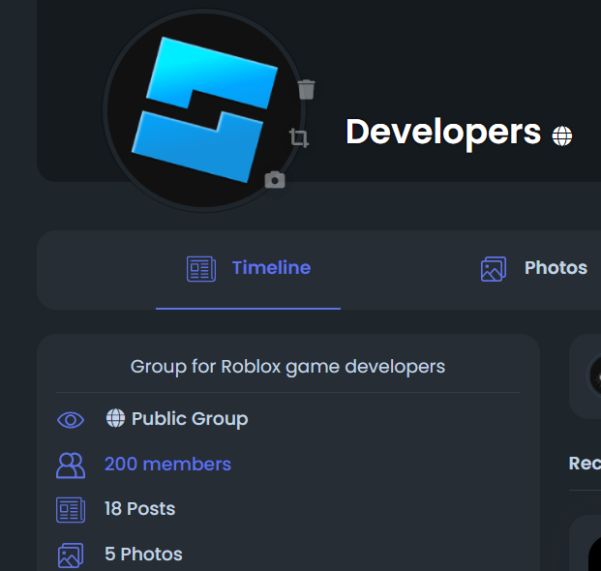Open the 200 members link
601x571 pixels.
point(167,465)
